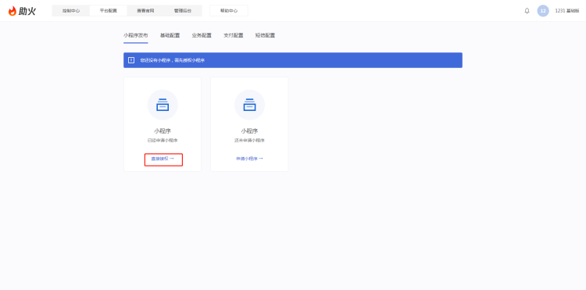Select 平台配置 in the top navigation
Screen dimensions: 586x290
click(109, 11)
